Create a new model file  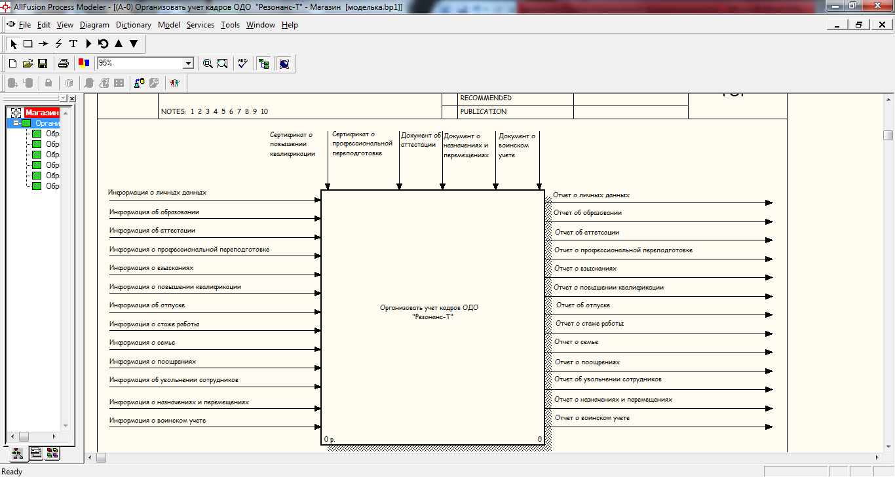[12, 64]
